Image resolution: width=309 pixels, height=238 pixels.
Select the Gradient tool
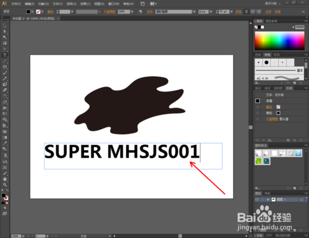pyautogui.click(x=5, y=137)
